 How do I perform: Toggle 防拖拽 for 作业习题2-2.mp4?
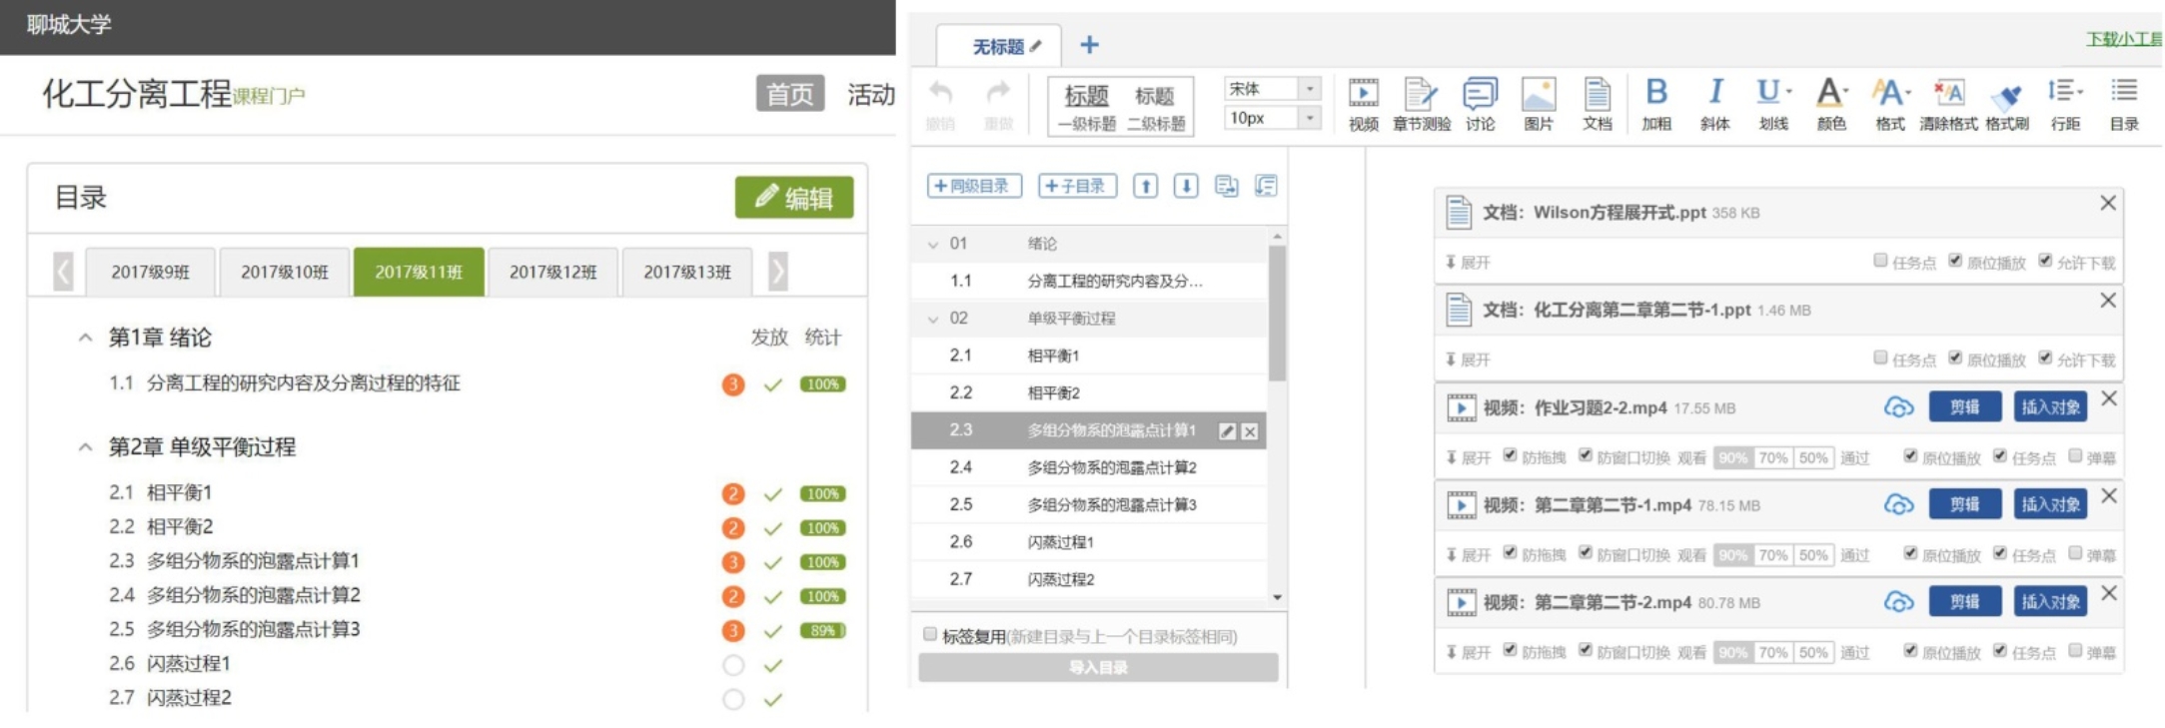point(1510,455)
